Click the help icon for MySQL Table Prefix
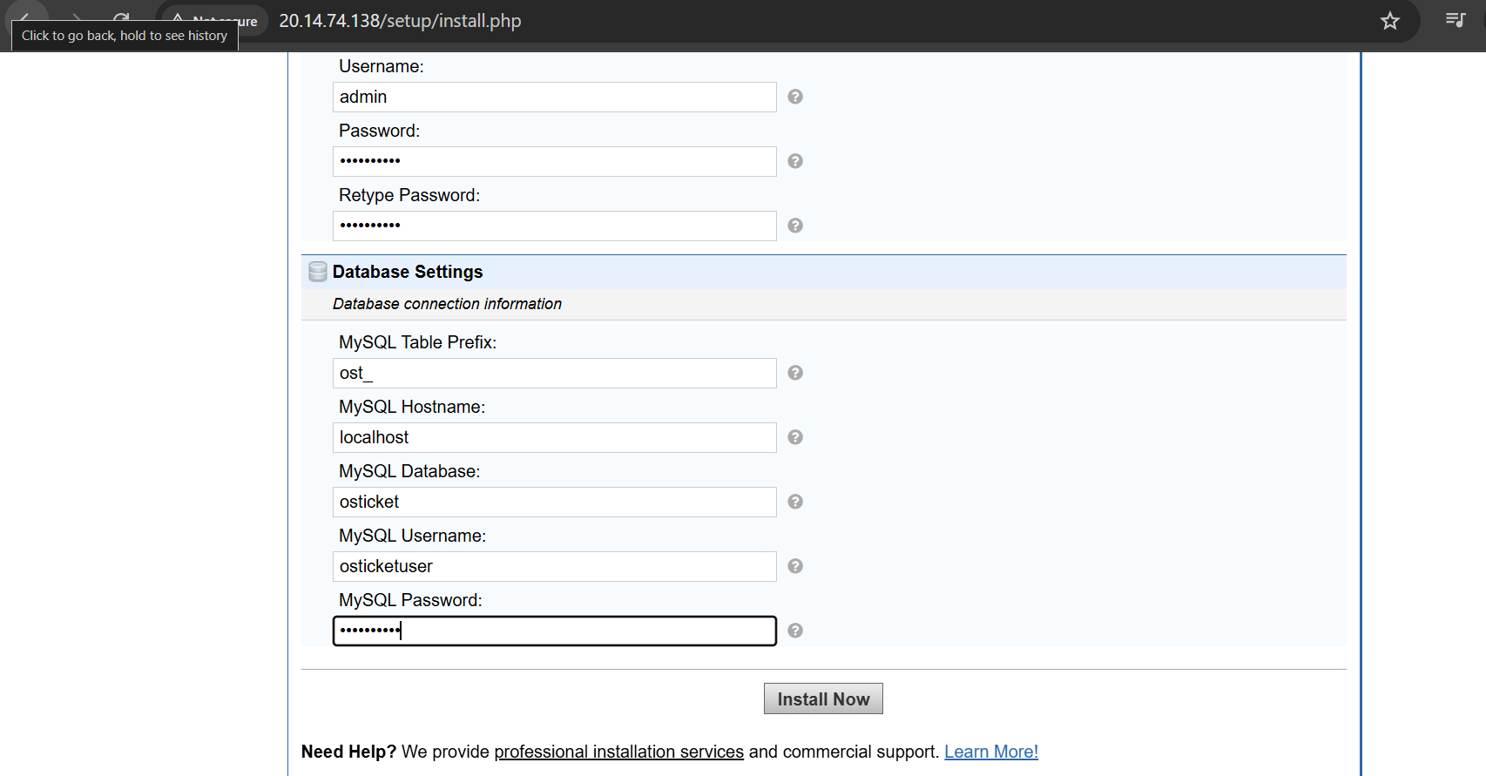Screen dimensions: 1486x776 [x=794, y=373]
